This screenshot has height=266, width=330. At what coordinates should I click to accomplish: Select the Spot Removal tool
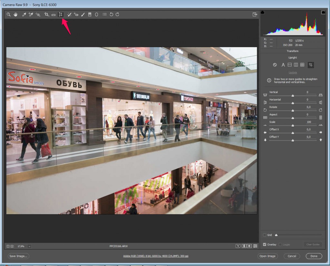(x=69, y=14)
